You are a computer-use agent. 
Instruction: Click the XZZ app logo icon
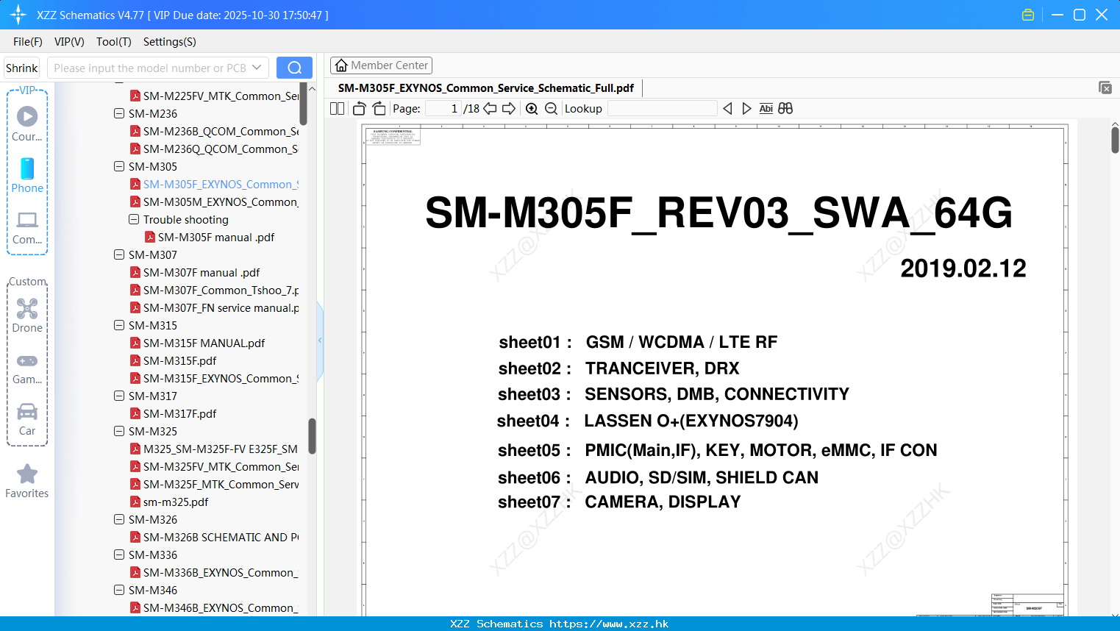click(x=18, y=15)
